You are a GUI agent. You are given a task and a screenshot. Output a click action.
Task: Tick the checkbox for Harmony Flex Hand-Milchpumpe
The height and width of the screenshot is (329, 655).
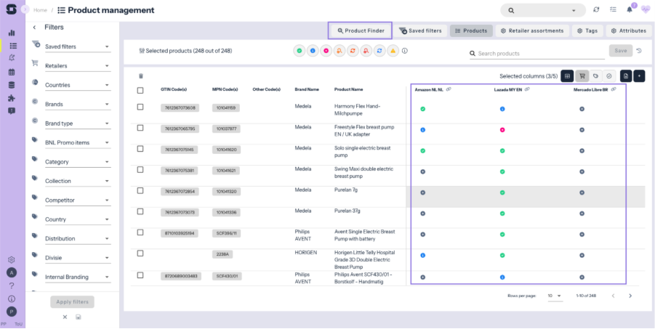point(140,107)
